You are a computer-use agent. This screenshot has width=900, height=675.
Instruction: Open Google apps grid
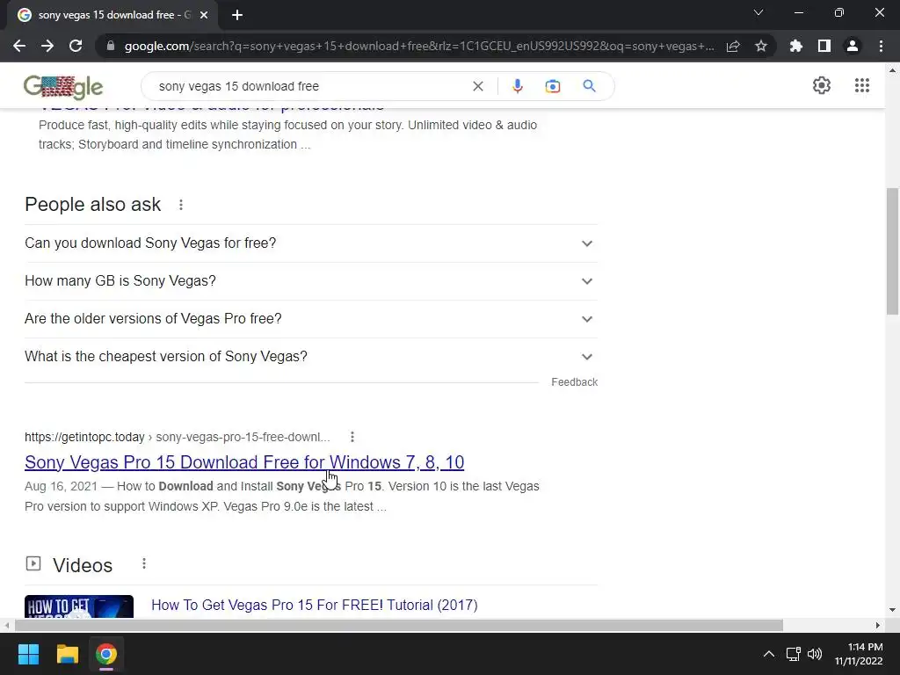pyautogui.click(x=861, y=85)
